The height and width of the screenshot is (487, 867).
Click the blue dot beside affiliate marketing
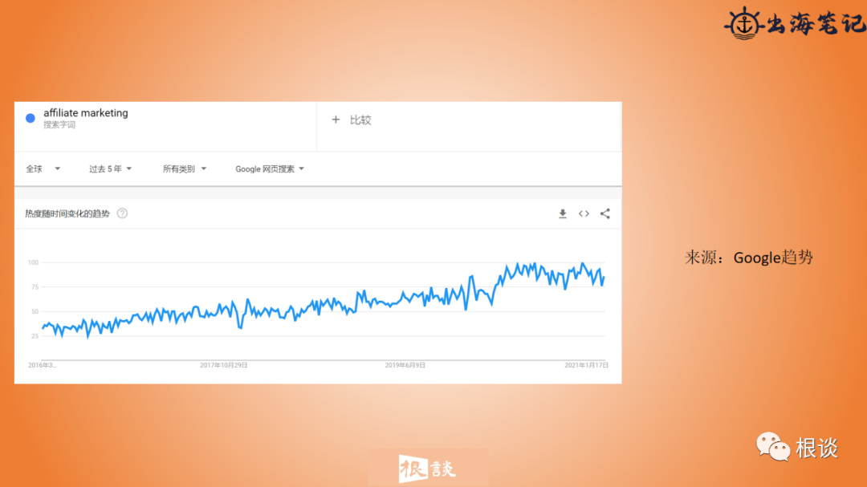(x=31, y=118)
